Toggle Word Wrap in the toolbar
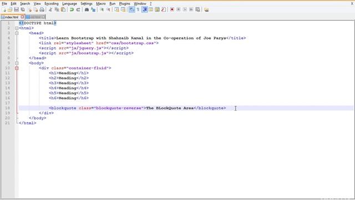The image size is (355, 200). pyautogui.click(x=131, y=9)
